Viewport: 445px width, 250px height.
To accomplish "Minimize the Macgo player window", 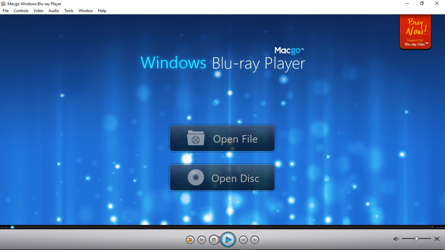I will [407, 4].
